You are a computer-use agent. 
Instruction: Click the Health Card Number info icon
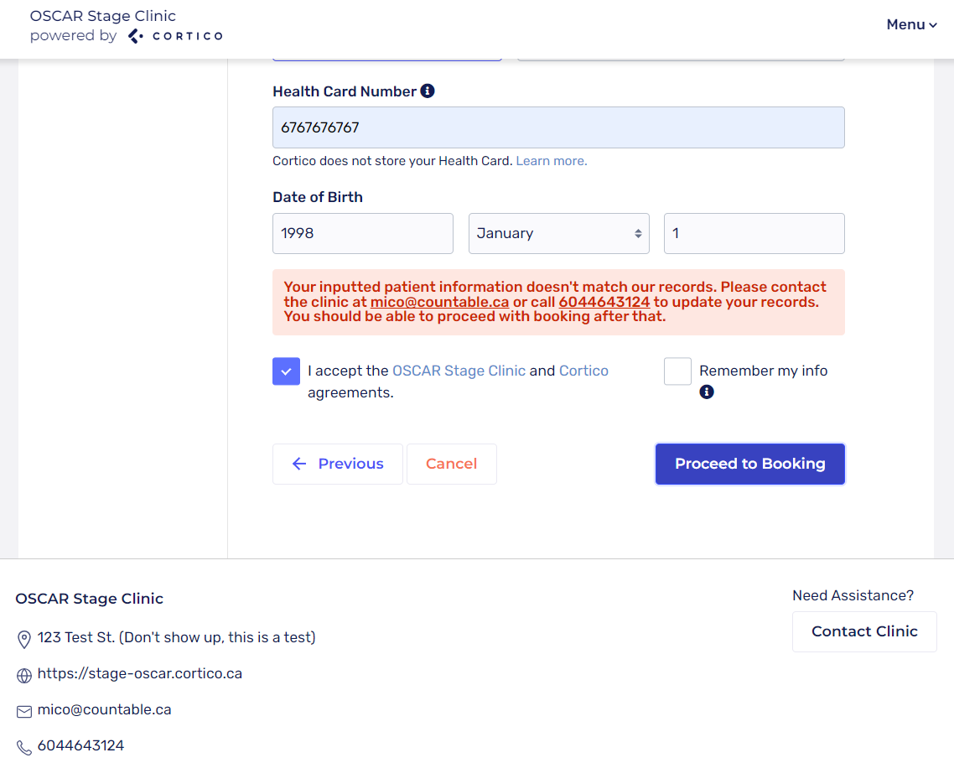[x=428, y=91]
